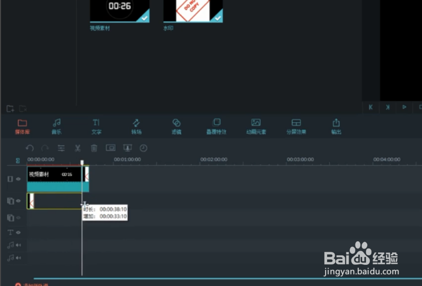This screenshot has width=422, height=286.
Task: Click the redo arrow icon
Action: (45, 148)
